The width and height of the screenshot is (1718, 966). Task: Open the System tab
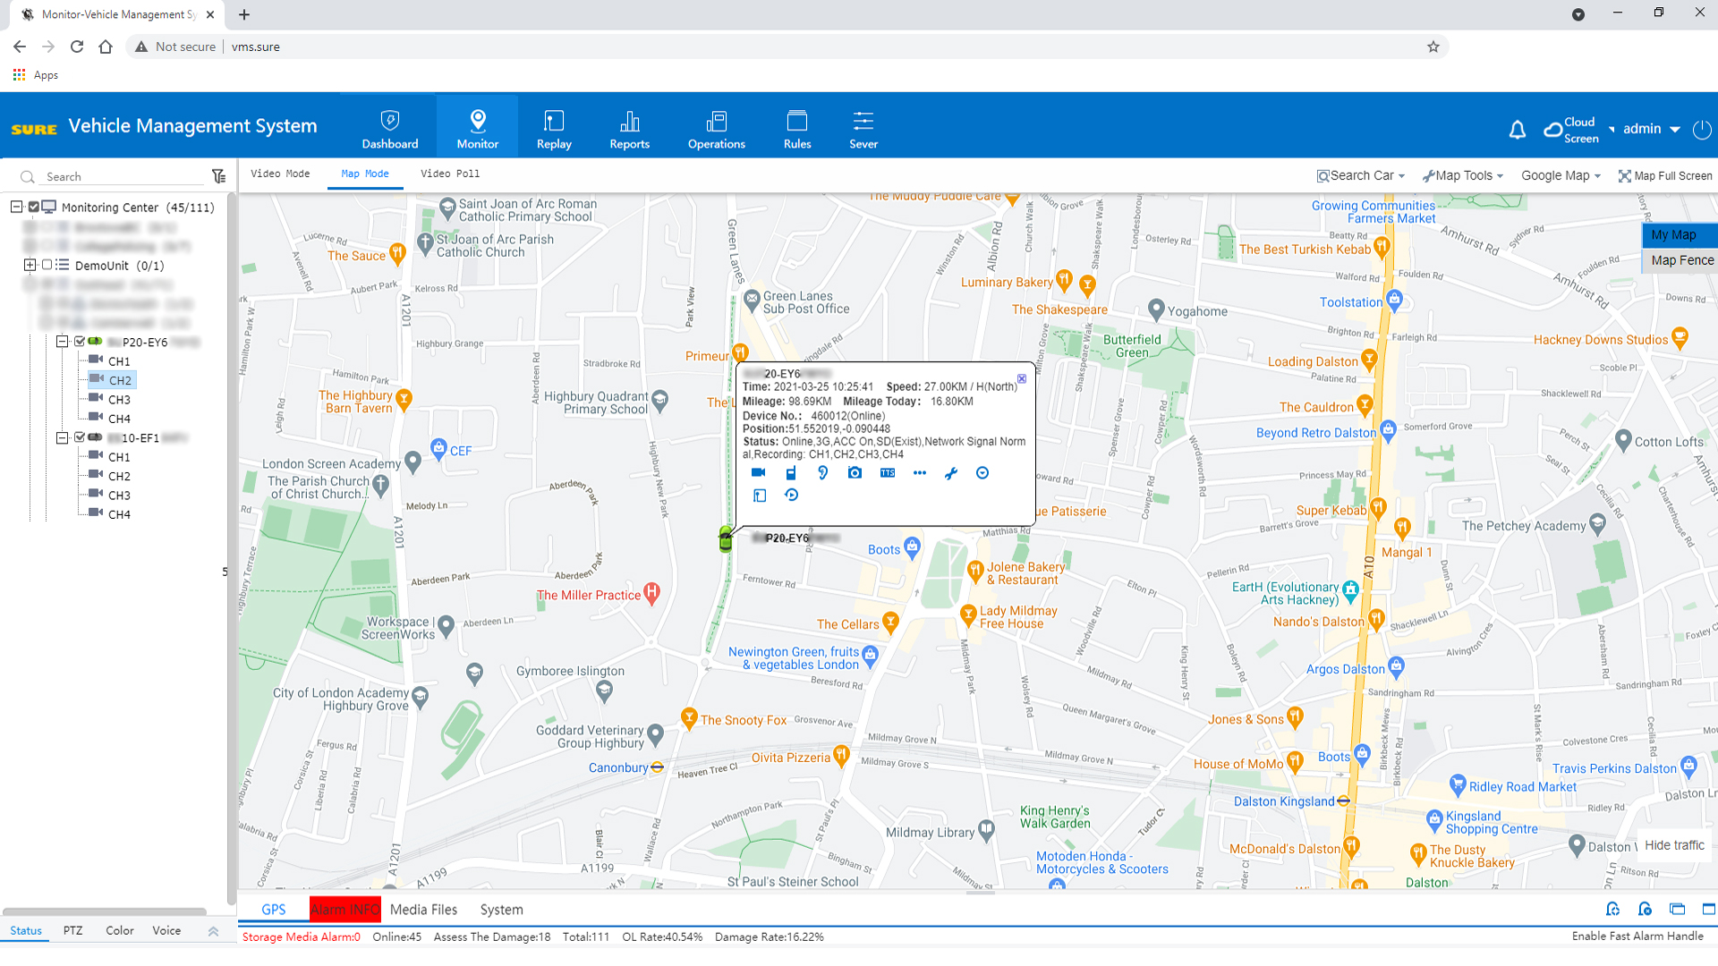[x=501, y=910]
